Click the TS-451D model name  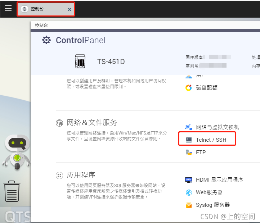[111, 62]
